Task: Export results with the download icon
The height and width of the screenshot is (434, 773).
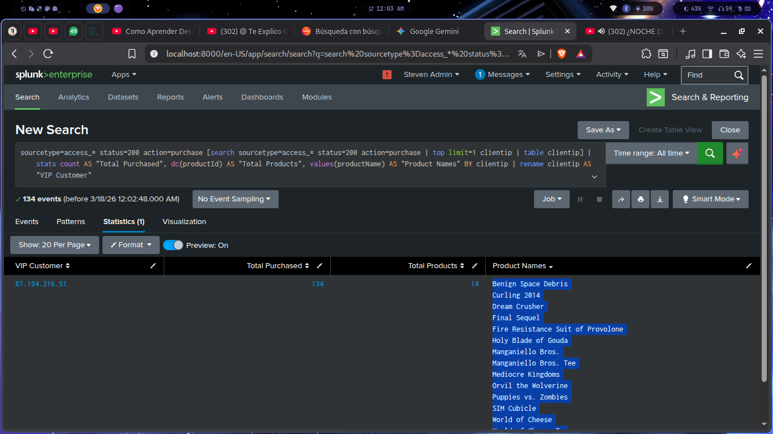Action: 660,199
